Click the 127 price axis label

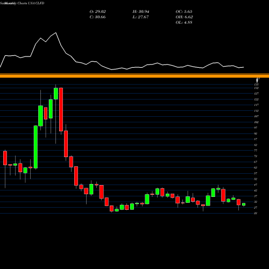256,94
